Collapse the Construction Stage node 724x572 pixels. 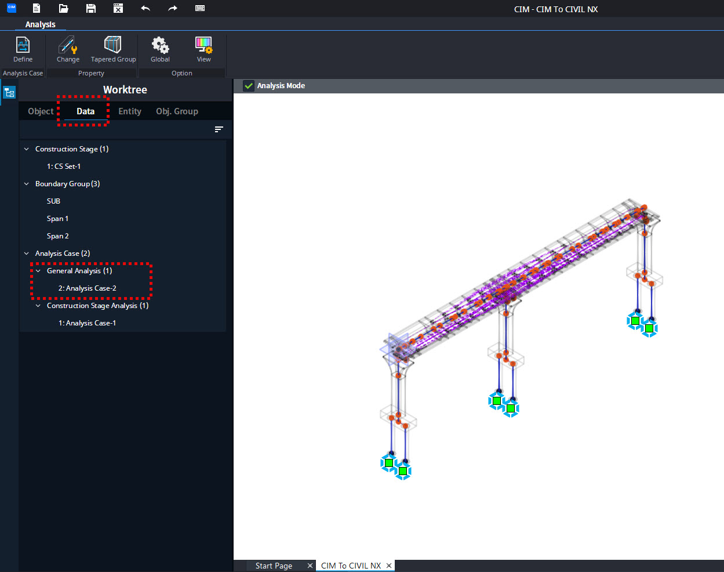26,149
